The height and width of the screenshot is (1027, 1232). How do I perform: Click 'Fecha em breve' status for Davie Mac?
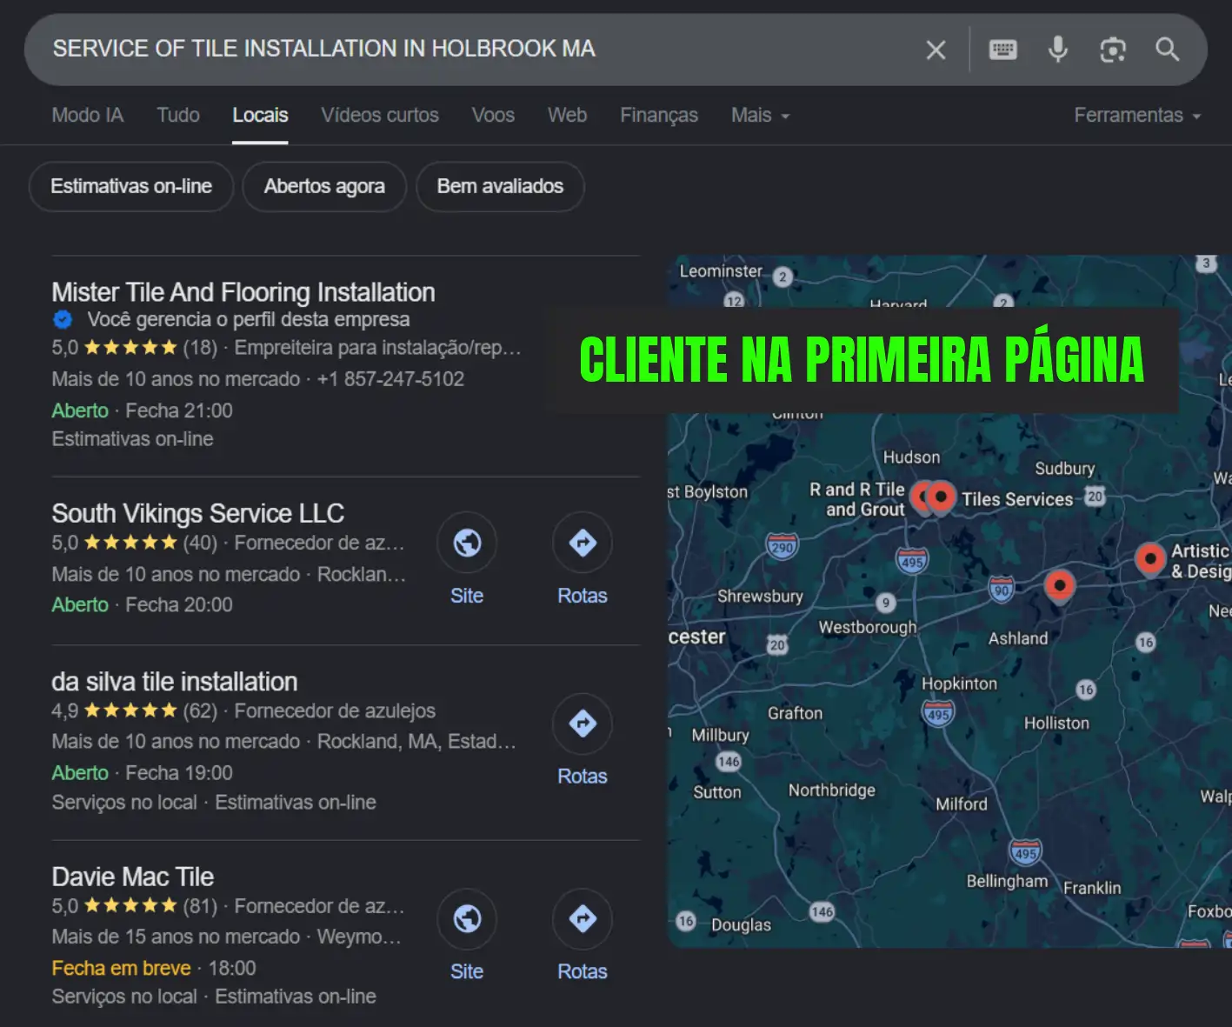(x=121, y=968)
